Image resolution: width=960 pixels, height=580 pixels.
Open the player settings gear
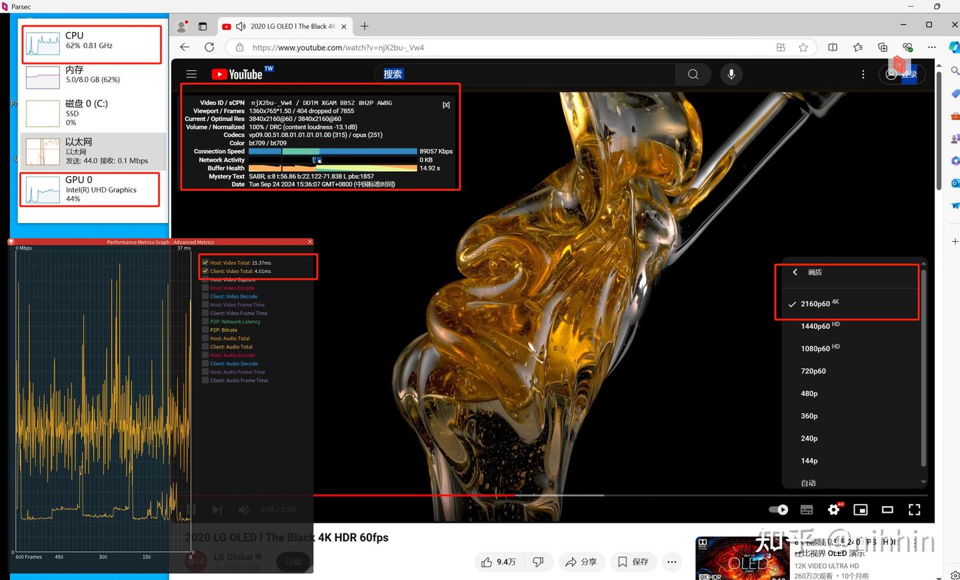pyautogui.click(x=833, y=509)
